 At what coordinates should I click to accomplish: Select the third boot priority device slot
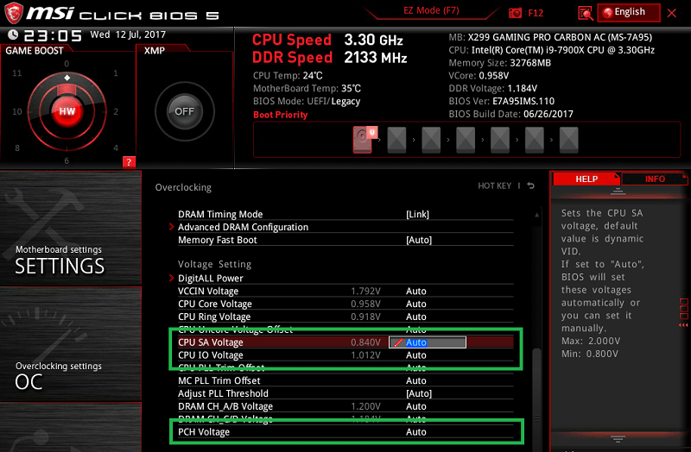(x=431, y=140)
